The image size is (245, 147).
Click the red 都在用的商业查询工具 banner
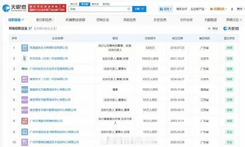click(47, 8)
